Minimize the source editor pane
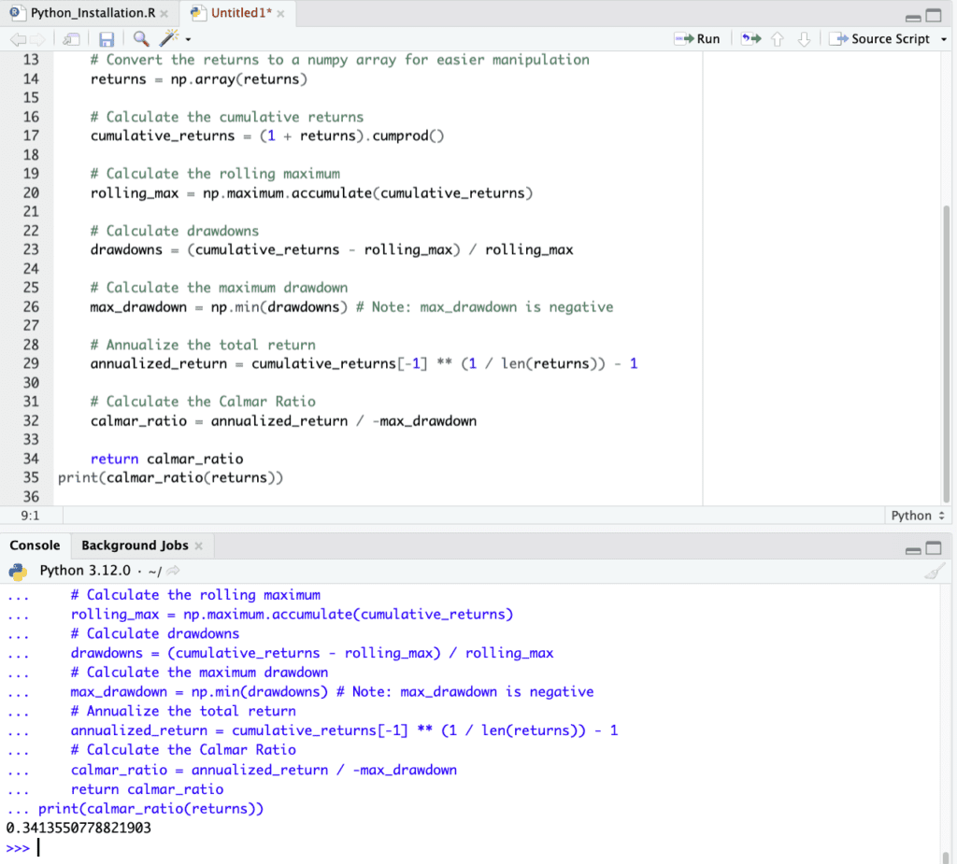This screenshot has width=957, height=864. [x=913, y=17]
